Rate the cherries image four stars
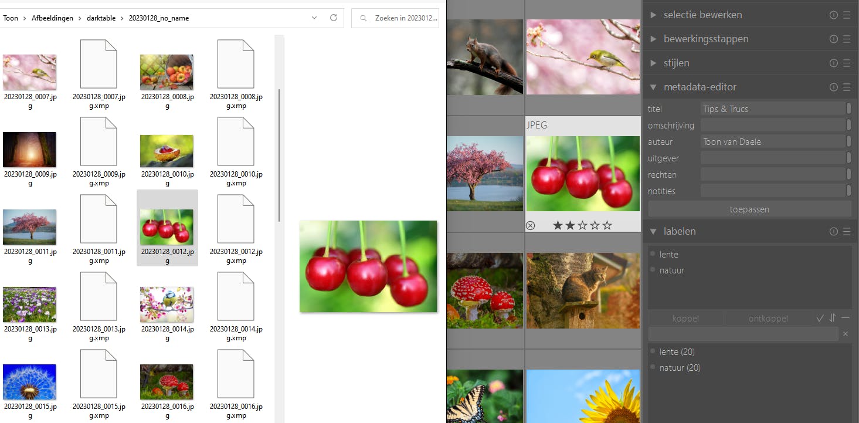Screen dimensions: 859x423 [595, 225]
